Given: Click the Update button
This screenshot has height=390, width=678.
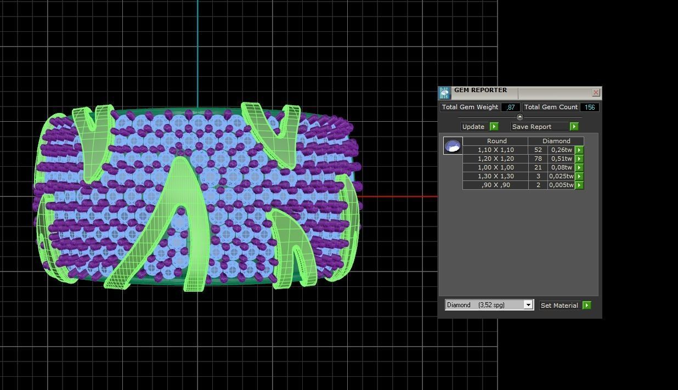Looking at the screenshot, I should 473,127.
